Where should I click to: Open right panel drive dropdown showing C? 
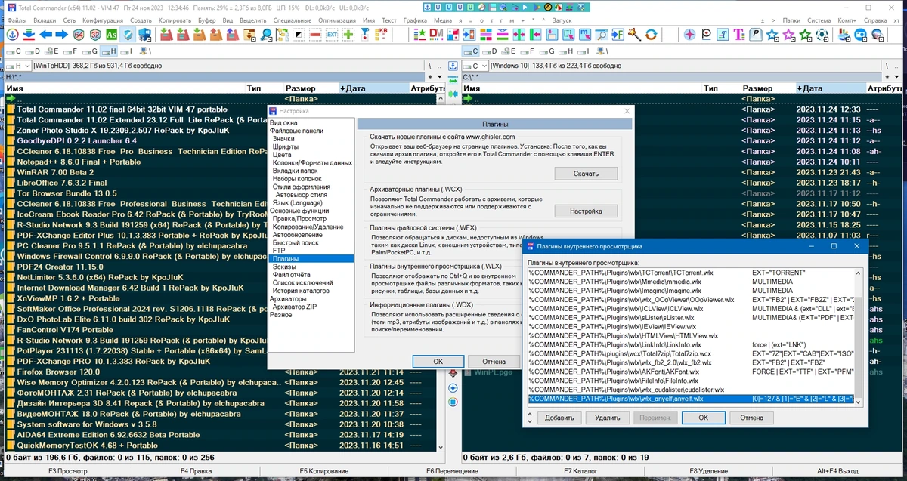point(474,66)
